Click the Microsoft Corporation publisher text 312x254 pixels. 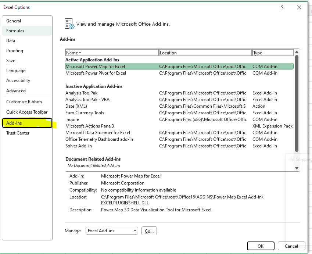(123, 183)
